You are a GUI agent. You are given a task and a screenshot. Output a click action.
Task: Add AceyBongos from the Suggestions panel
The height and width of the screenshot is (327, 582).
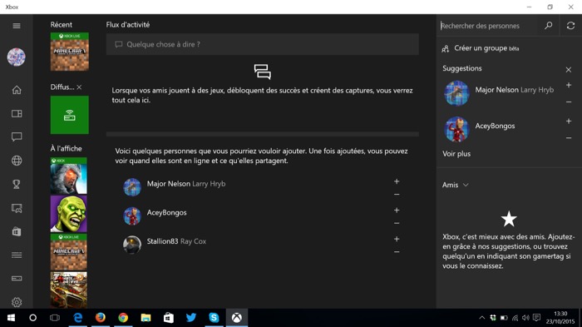click(x=568, y=121)
